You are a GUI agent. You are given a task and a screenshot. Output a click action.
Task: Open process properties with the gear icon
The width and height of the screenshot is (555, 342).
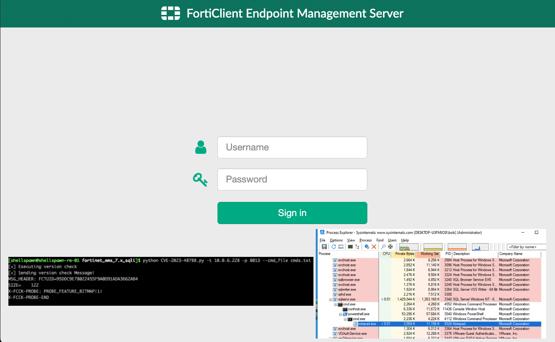coord(367,247)
